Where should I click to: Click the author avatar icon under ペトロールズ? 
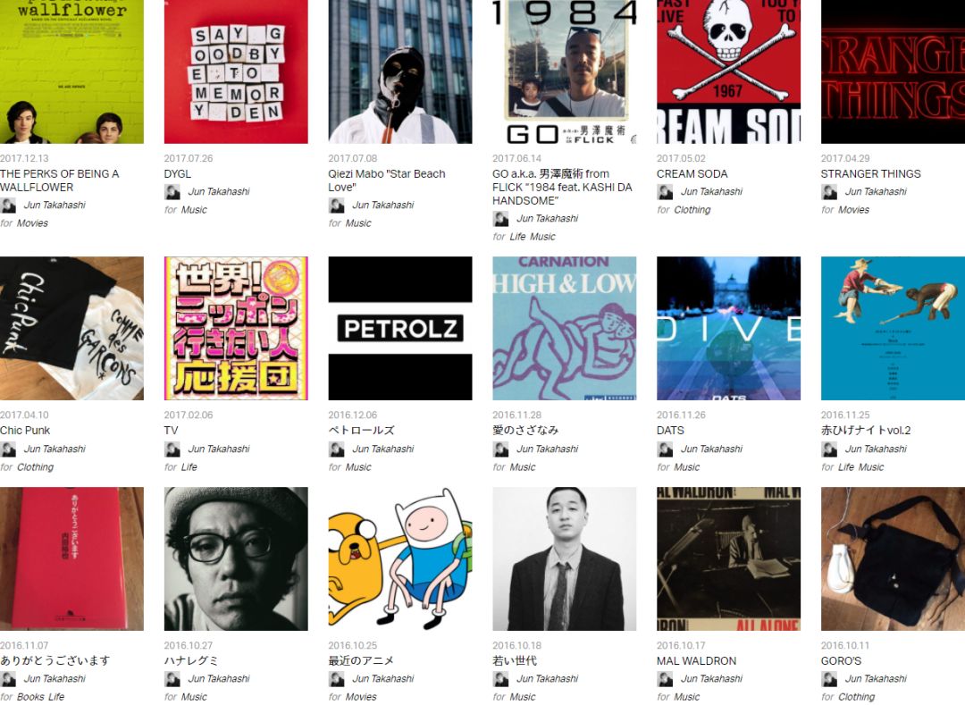pyautogui.click(x=337, y=449)
